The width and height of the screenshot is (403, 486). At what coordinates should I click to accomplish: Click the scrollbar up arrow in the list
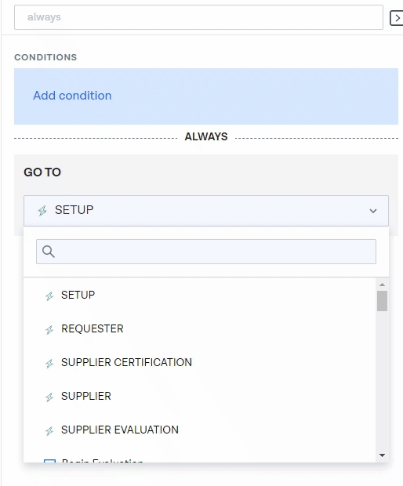point(383,285)
